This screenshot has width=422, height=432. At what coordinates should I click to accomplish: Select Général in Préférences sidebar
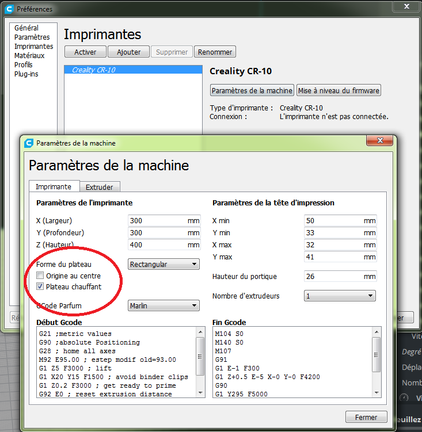click(26, 28)
